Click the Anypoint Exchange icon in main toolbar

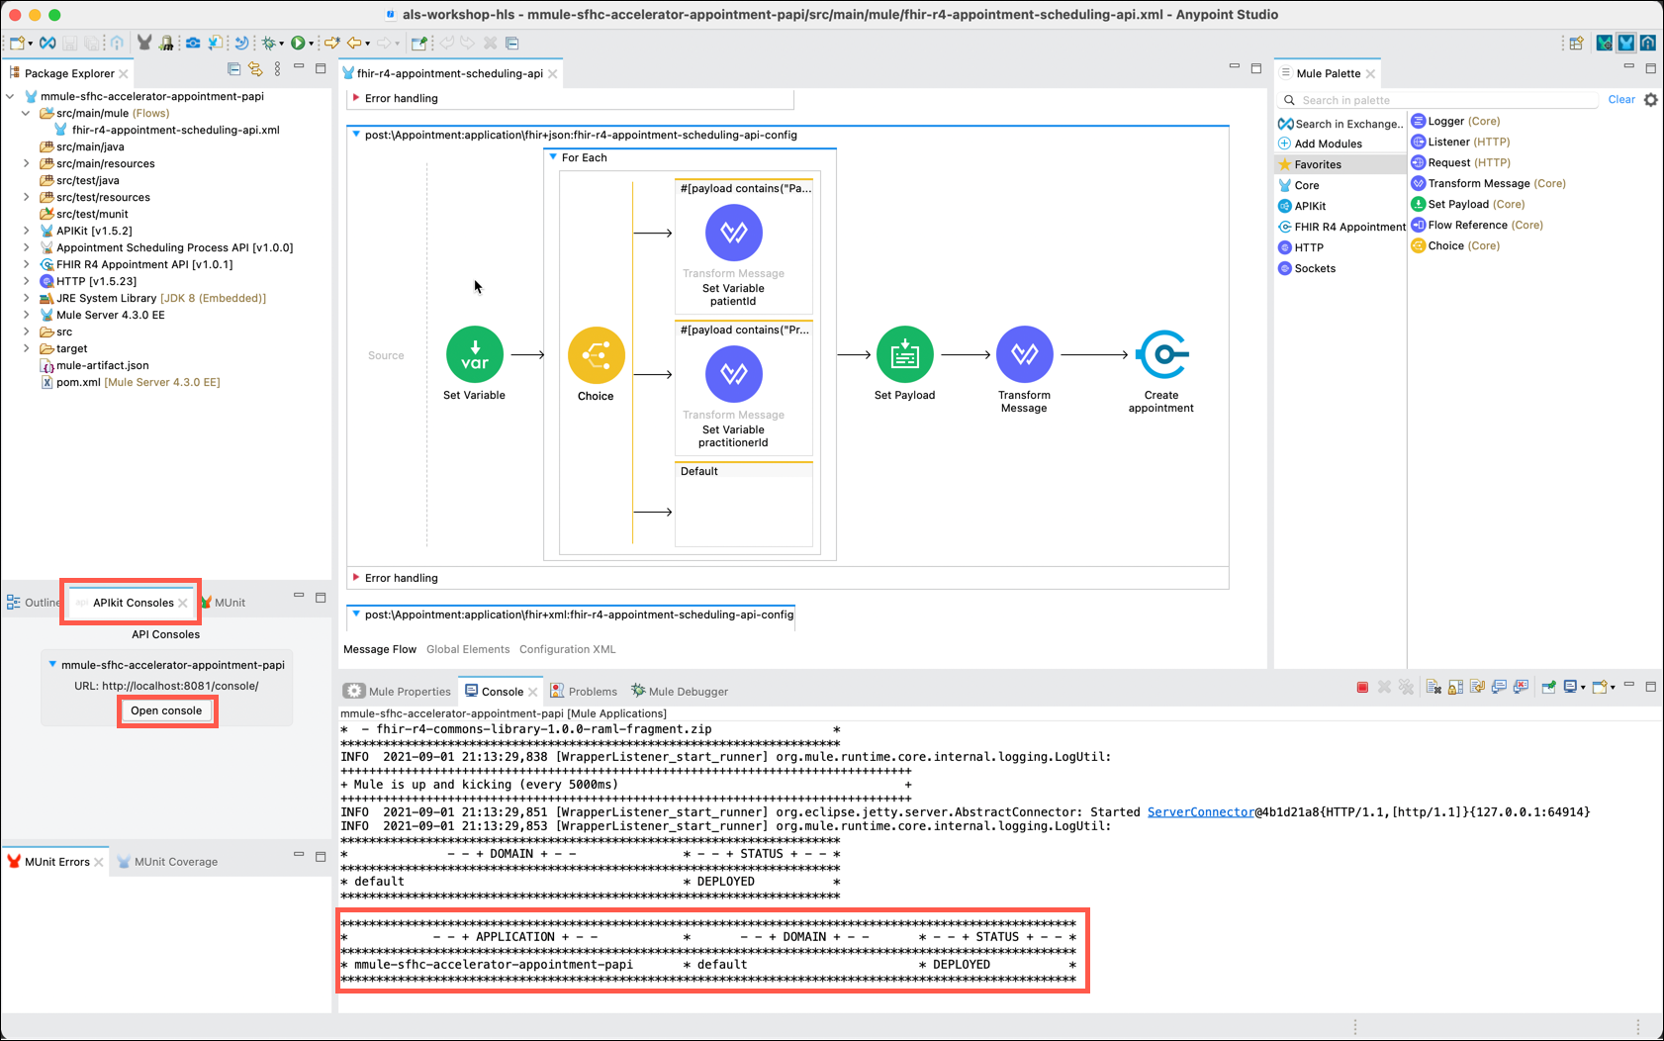47,43
